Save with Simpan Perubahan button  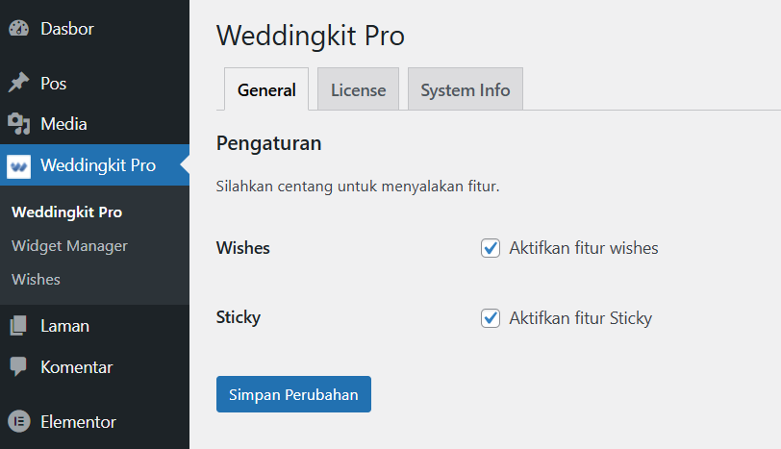tap(293, 394)
